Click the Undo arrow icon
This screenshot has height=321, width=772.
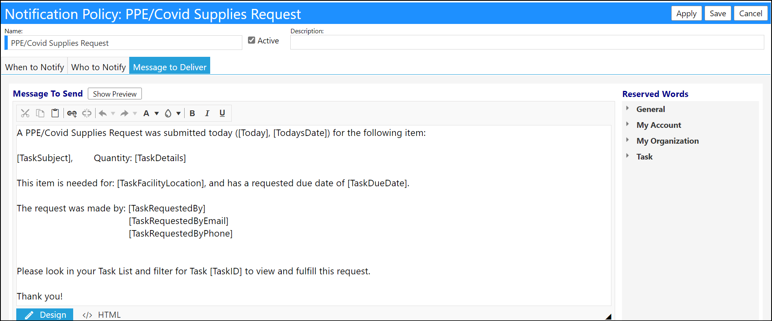click(x=103, y=113)
